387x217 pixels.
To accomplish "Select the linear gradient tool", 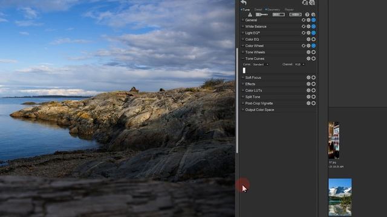I will pos(278,14).
